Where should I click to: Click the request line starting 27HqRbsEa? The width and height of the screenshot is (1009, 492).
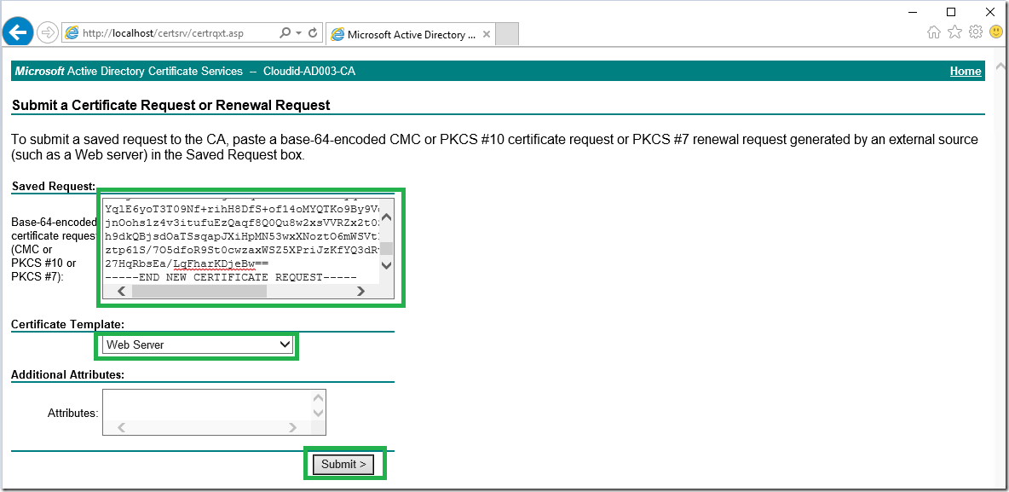click(187, 264)
